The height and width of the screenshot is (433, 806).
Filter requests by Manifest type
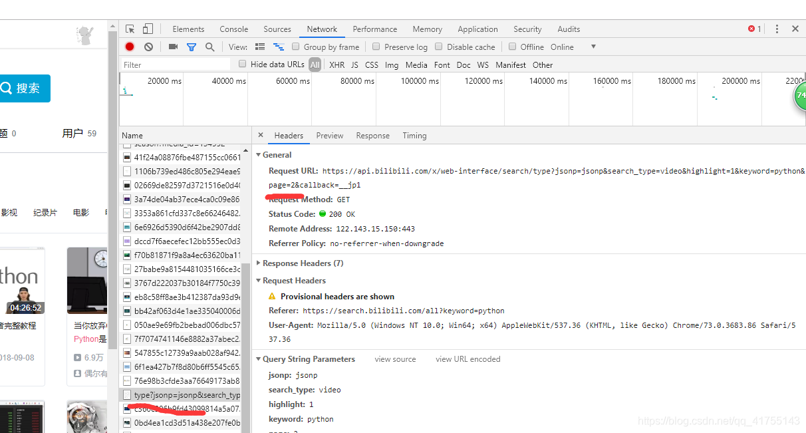click(x=511, y=65)
